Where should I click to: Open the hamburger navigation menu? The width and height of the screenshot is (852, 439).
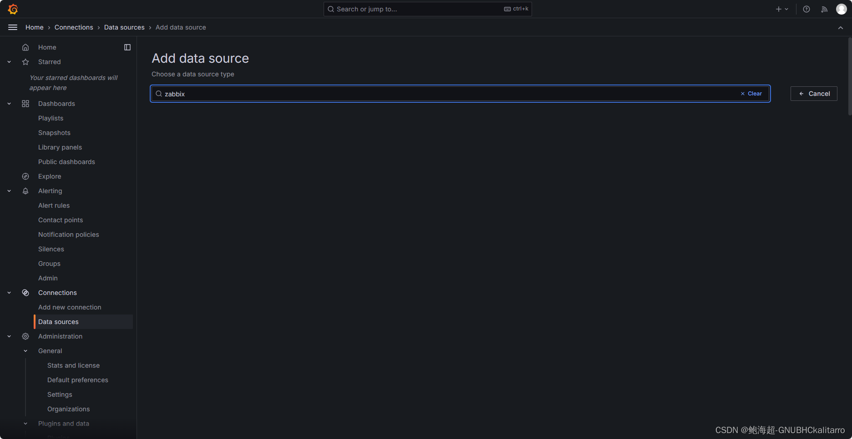[13, 27]
